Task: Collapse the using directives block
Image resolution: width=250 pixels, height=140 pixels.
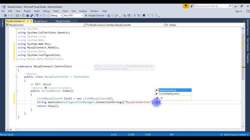Action: click(x=16, y=29)
